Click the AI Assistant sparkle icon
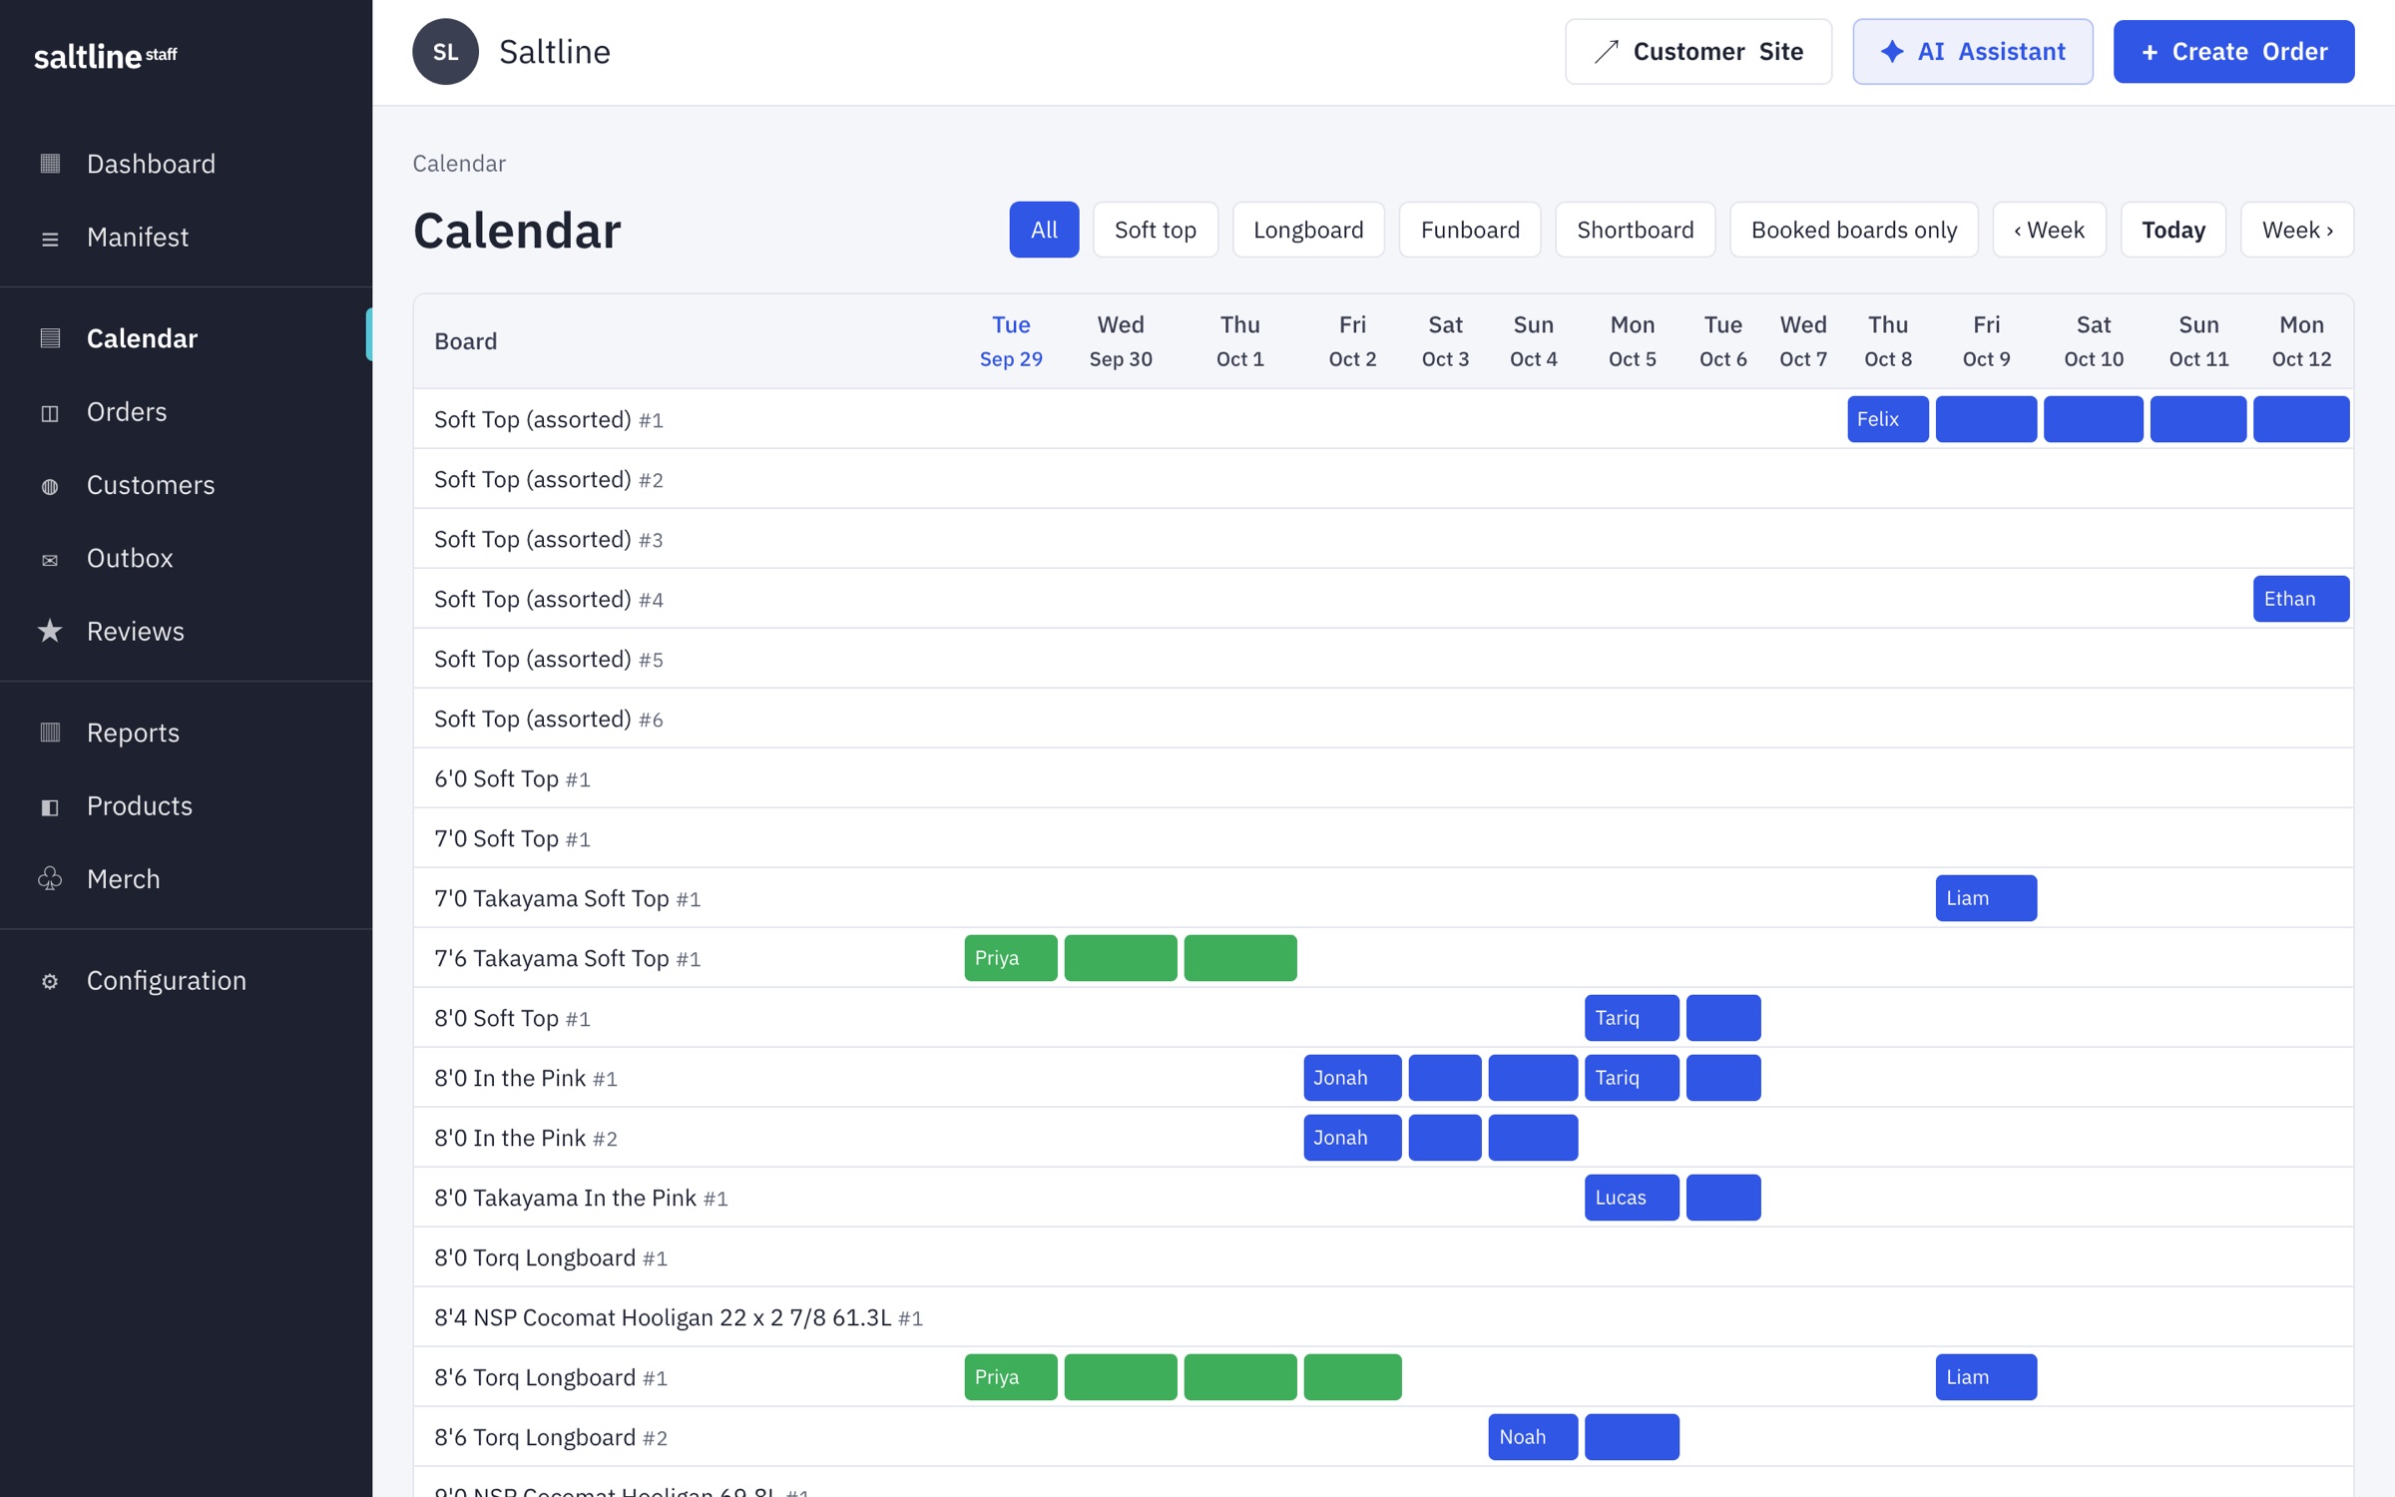The image size is (2395, 1497). pyautogui.click(x=1892, y=52)
